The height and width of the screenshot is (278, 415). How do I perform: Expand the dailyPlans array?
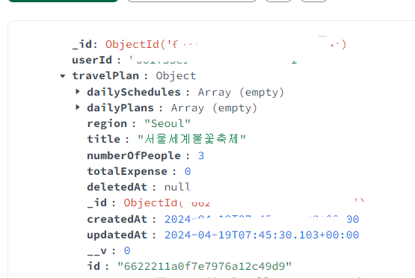(78, 108)
